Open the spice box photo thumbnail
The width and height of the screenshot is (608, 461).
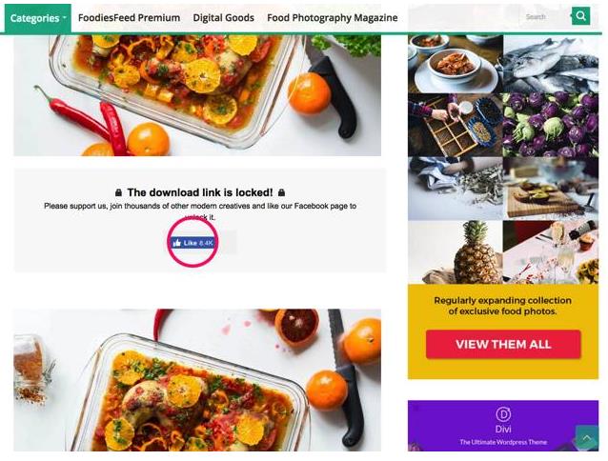pos(456,125)
